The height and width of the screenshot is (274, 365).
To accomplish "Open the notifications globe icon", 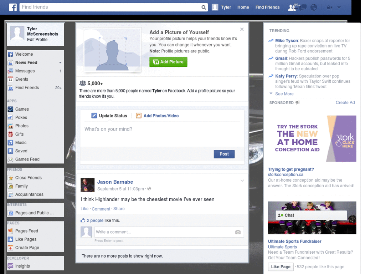I will (314, 7).
